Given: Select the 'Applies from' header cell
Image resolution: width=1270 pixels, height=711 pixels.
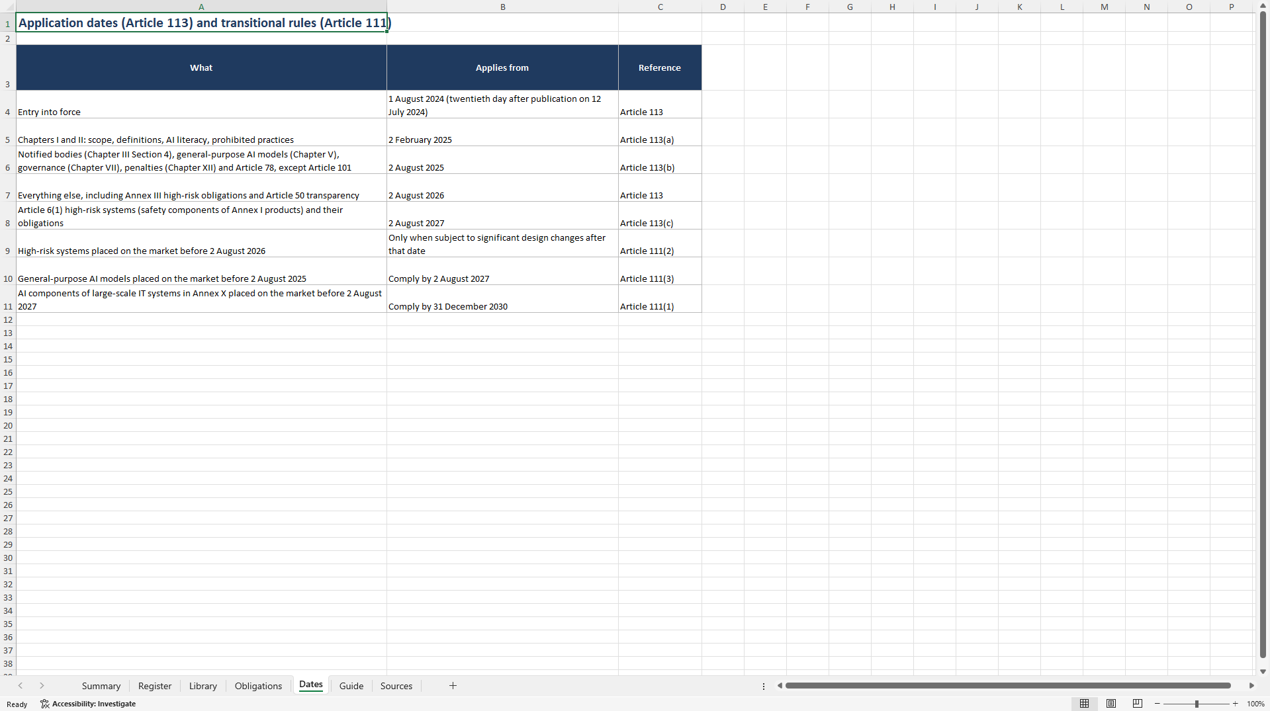Looking at the screenshot, I should [x=502, y=67].
